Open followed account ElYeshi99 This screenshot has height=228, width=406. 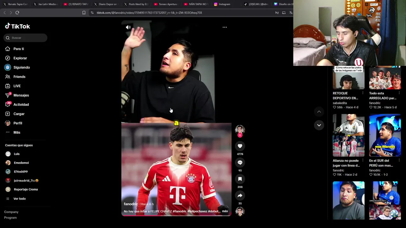tap(16, 172)
